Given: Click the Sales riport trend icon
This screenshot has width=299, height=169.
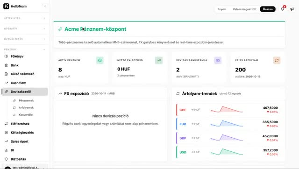Looking at the screenshot, I should (x=6, y=141).
